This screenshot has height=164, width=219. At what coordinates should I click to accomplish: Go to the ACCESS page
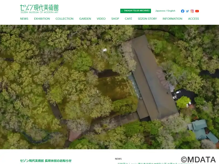point(194,19)
